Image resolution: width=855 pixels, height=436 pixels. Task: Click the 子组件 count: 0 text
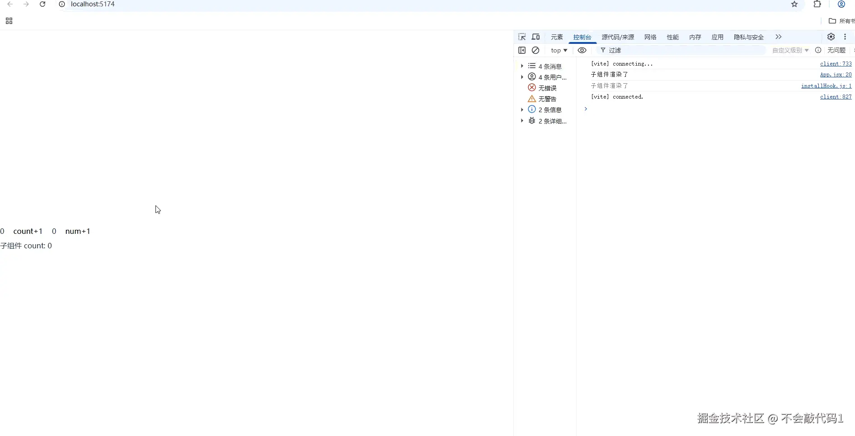pos(26,246)
